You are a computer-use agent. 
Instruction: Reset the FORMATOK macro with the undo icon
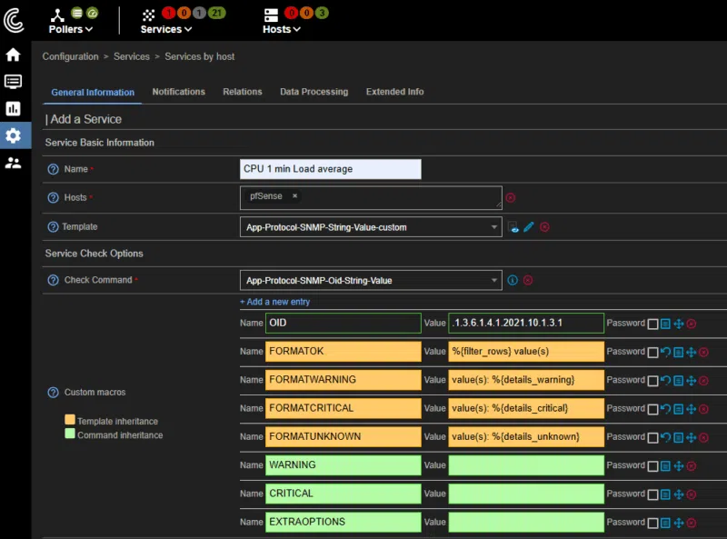(x=665, y=352)
